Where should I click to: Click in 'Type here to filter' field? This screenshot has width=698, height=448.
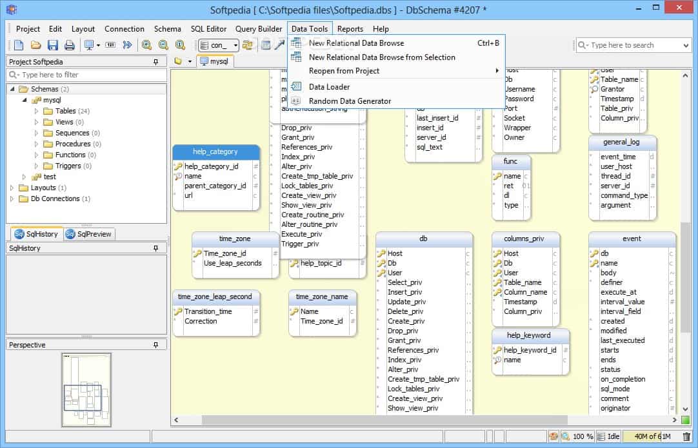tap(87, 75)
